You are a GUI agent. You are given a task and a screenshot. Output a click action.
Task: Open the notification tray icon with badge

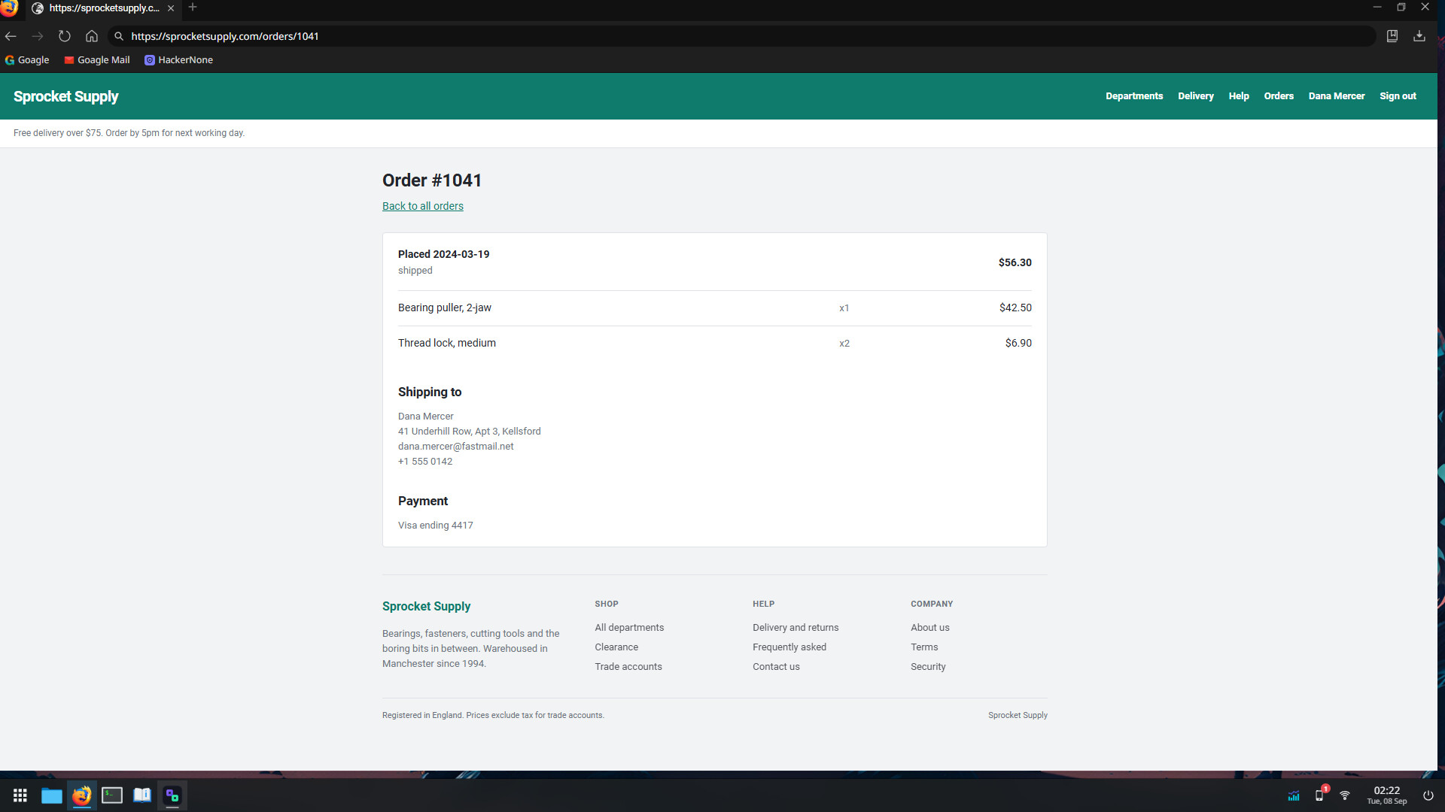pos(1321,794)
